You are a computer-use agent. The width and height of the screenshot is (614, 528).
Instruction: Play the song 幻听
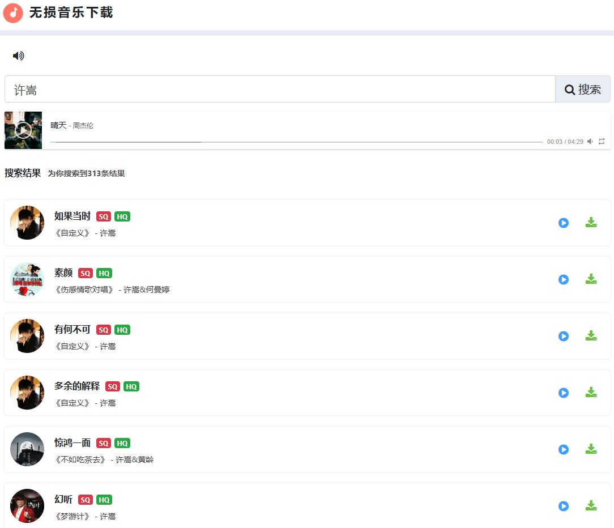(563, 506)
